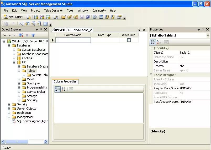Collapse the (Identity) property category
The width and height of the screenshot is (211, 150).
pos(151,48)
